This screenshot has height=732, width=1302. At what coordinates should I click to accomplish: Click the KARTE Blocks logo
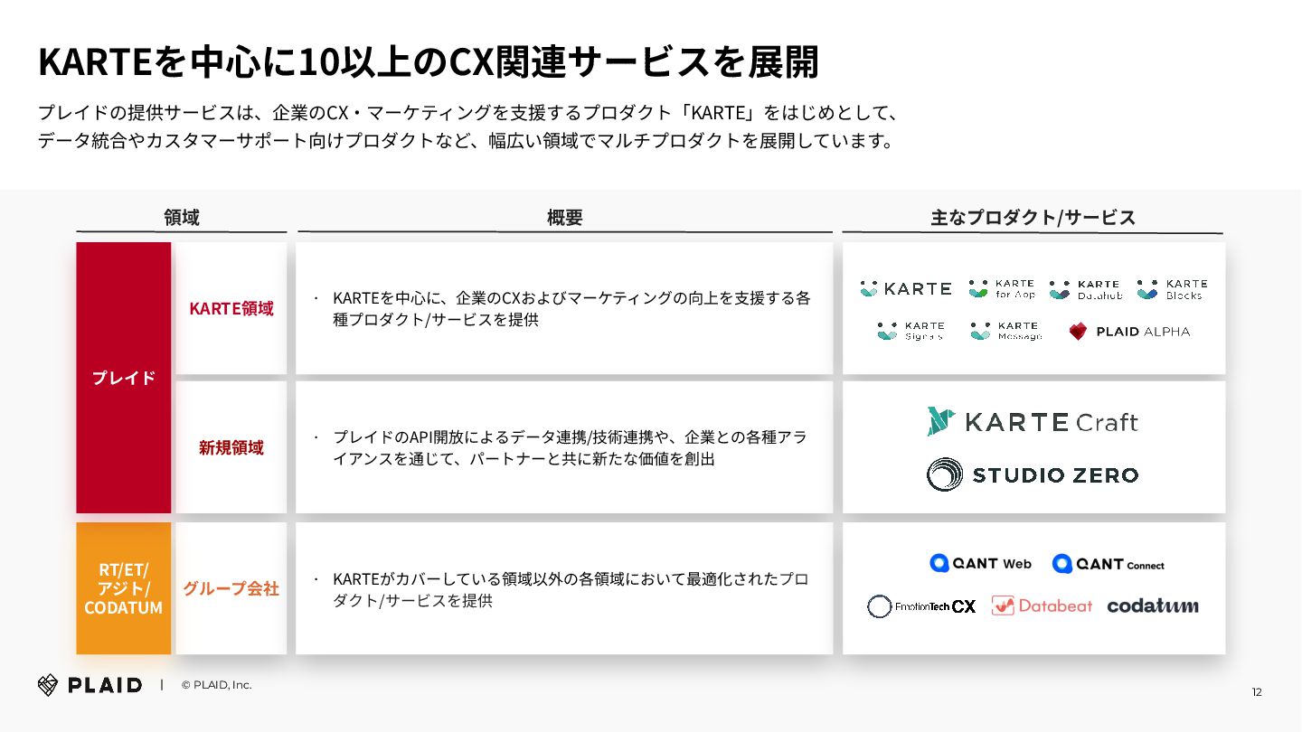pyautogui.click(x=1172, y=289)
